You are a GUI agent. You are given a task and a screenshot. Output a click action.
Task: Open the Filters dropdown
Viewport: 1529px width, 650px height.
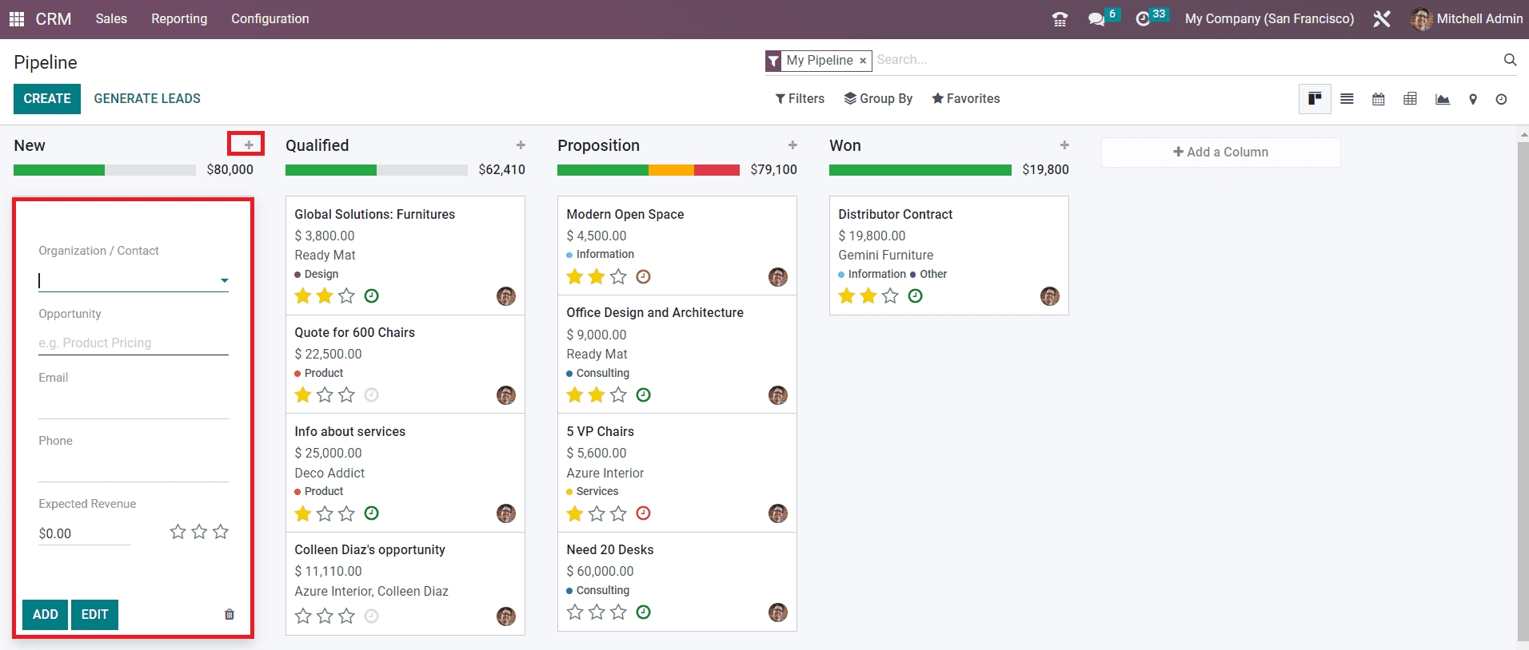pyautogui.click(x=799, y=98)
